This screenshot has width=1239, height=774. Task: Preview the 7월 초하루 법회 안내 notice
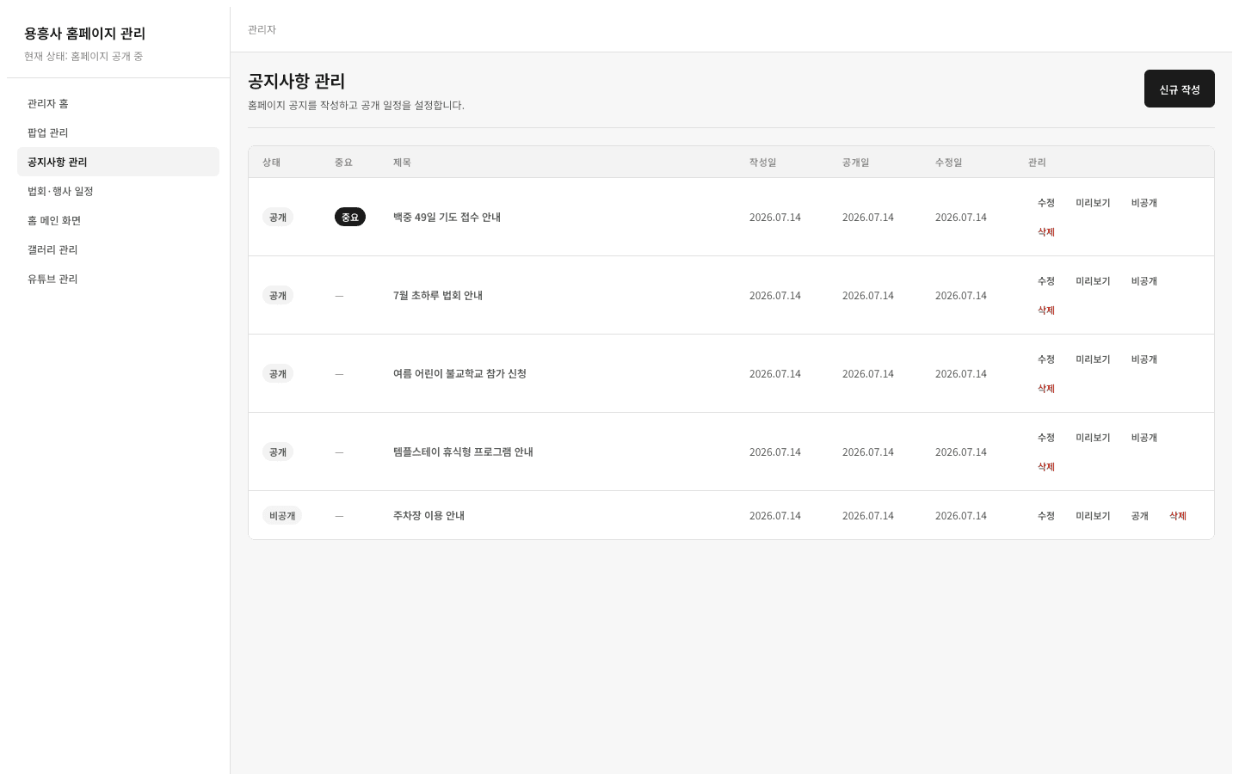1093,281
